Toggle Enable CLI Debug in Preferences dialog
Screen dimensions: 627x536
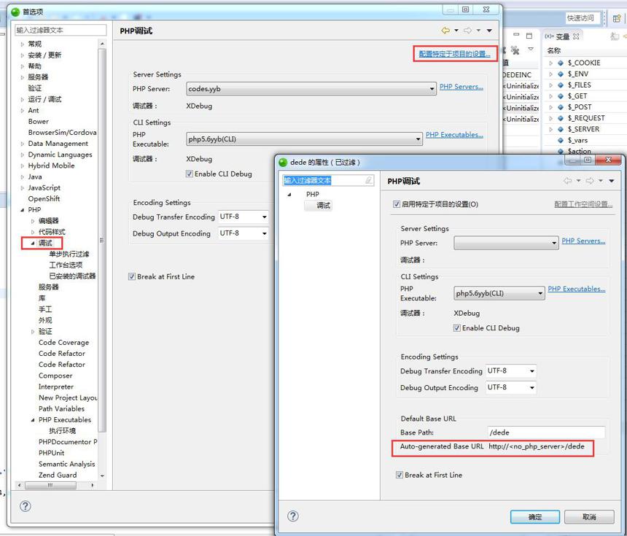pos(189,174)
